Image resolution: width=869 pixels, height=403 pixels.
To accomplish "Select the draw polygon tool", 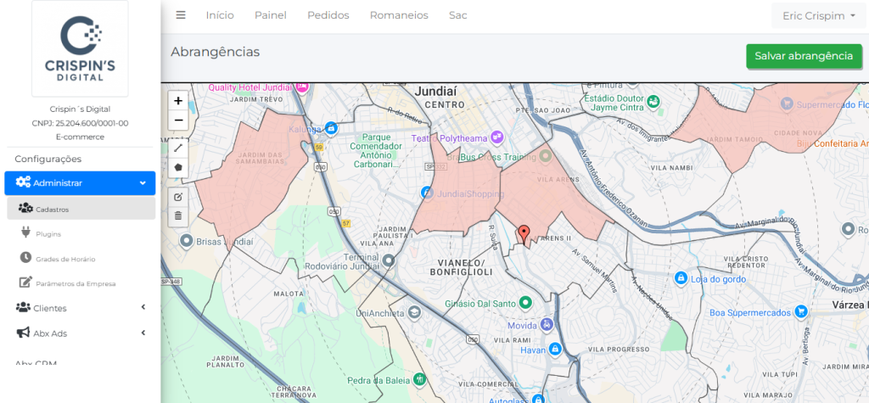I will pyautogui.click(x=178, y=167).
